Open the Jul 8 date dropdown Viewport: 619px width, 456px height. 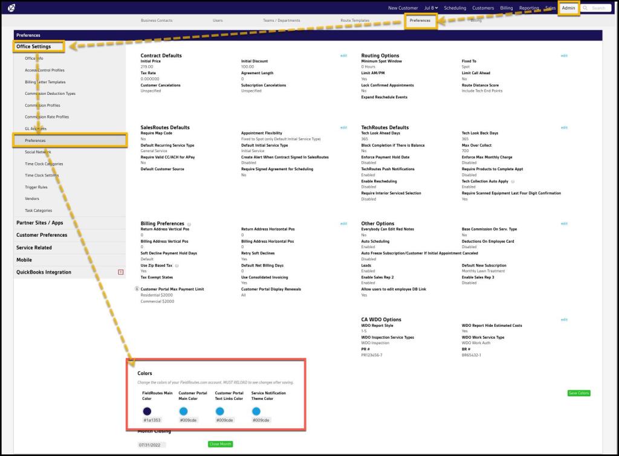tap(431, 8)
